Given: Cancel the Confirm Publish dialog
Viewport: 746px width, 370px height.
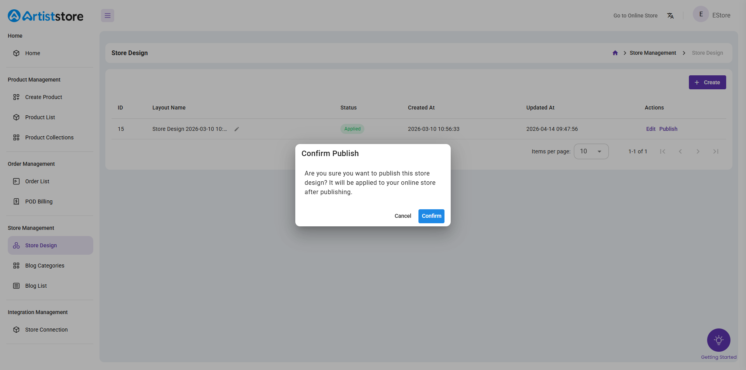Looking at the screenshot, I should (403, 216).
